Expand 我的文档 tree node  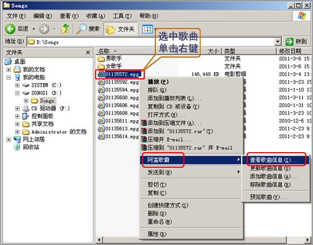click(8, 69)
